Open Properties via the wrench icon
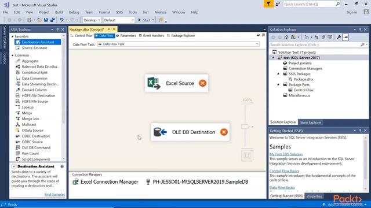 pos(339,37)
